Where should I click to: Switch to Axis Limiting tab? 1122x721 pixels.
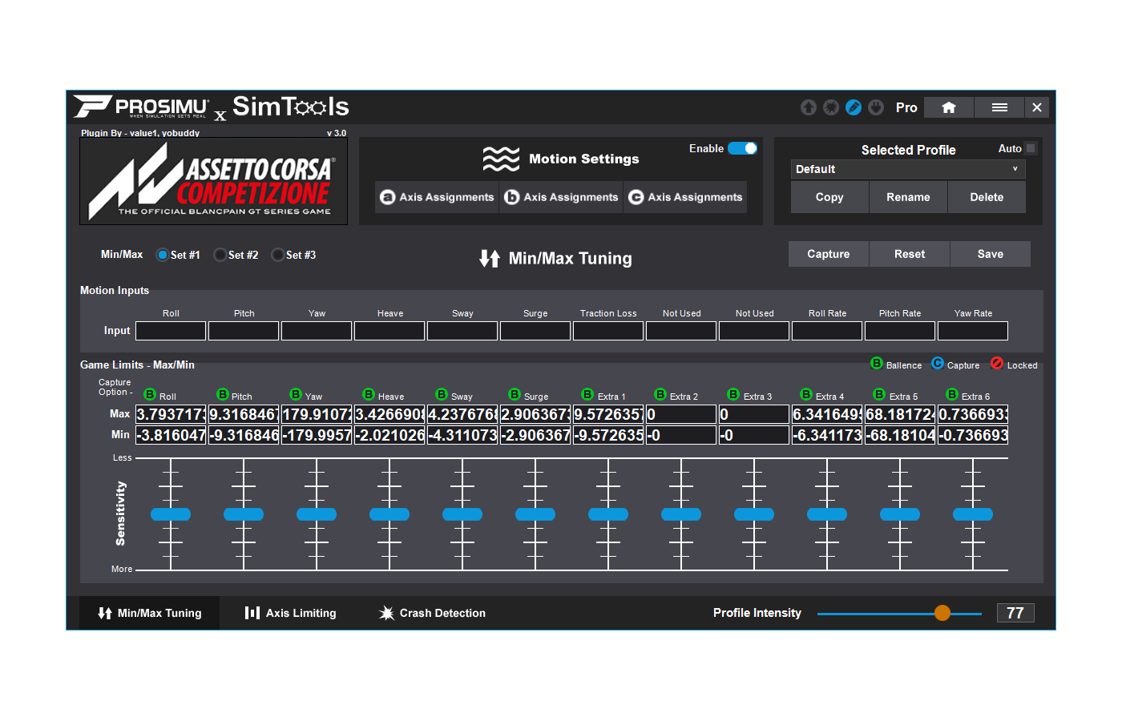tap(290, 613)
